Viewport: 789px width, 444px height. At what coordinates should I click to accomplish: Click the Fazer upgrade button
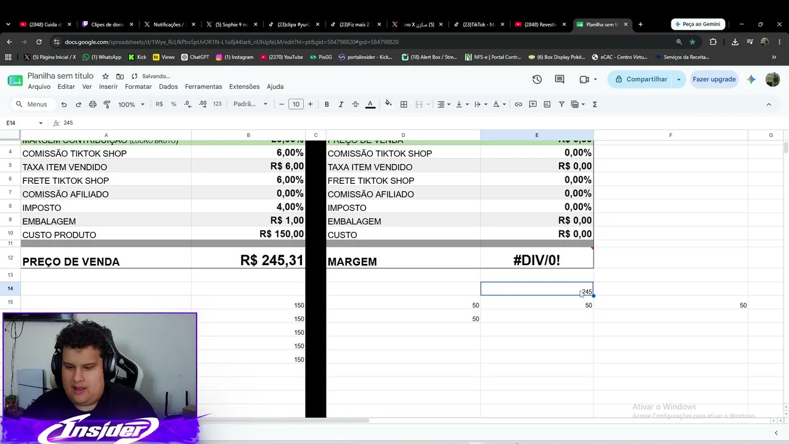tap(714, 79)
